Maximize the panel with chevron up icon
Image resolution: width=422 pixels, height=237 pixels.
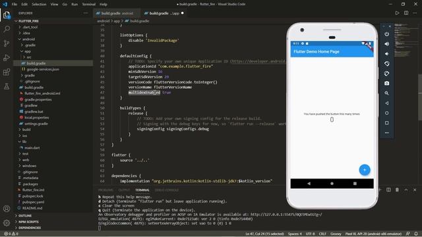(x=406, y=190)
